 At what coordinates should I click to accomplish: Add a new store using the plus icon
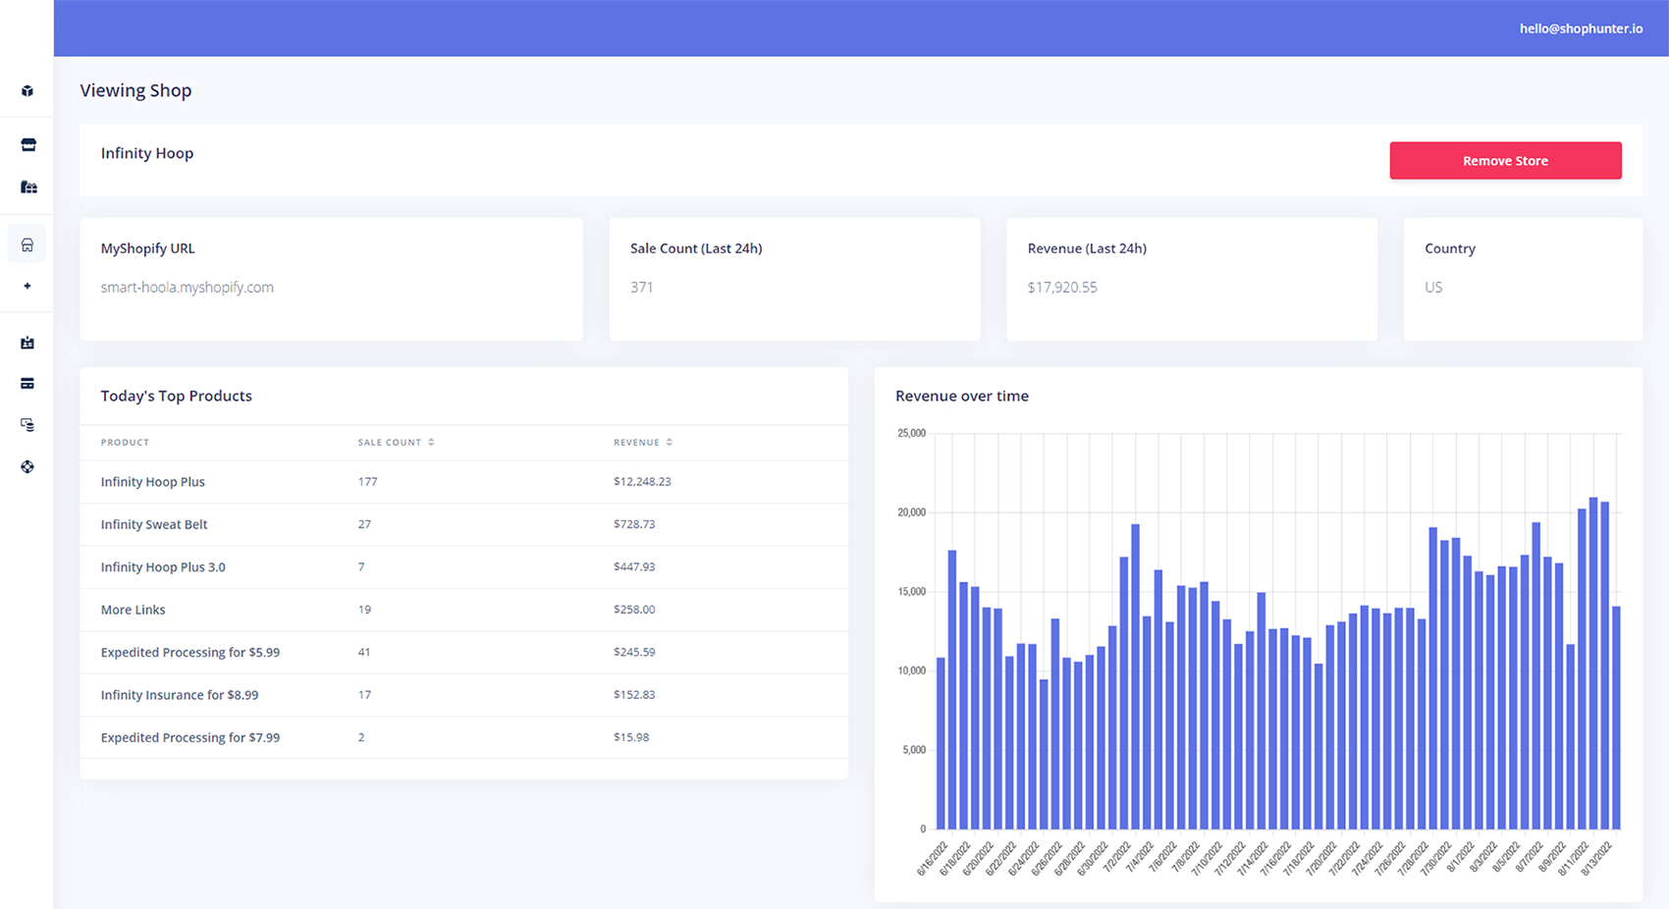click(x=27, y=286)
